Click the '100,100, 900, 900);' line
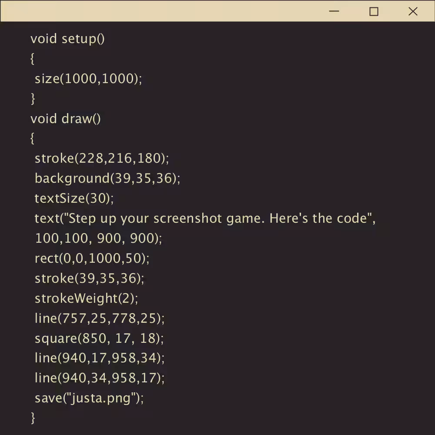The image size is (435, 435). [98, 238]
